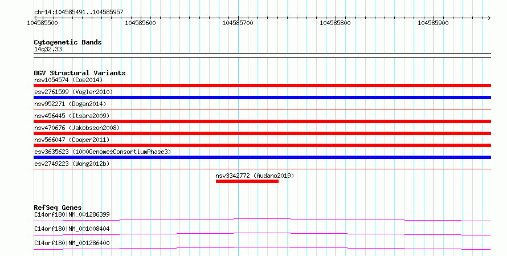
Task: Click the 104585600 ruler position
Action: tap(140, 23)
